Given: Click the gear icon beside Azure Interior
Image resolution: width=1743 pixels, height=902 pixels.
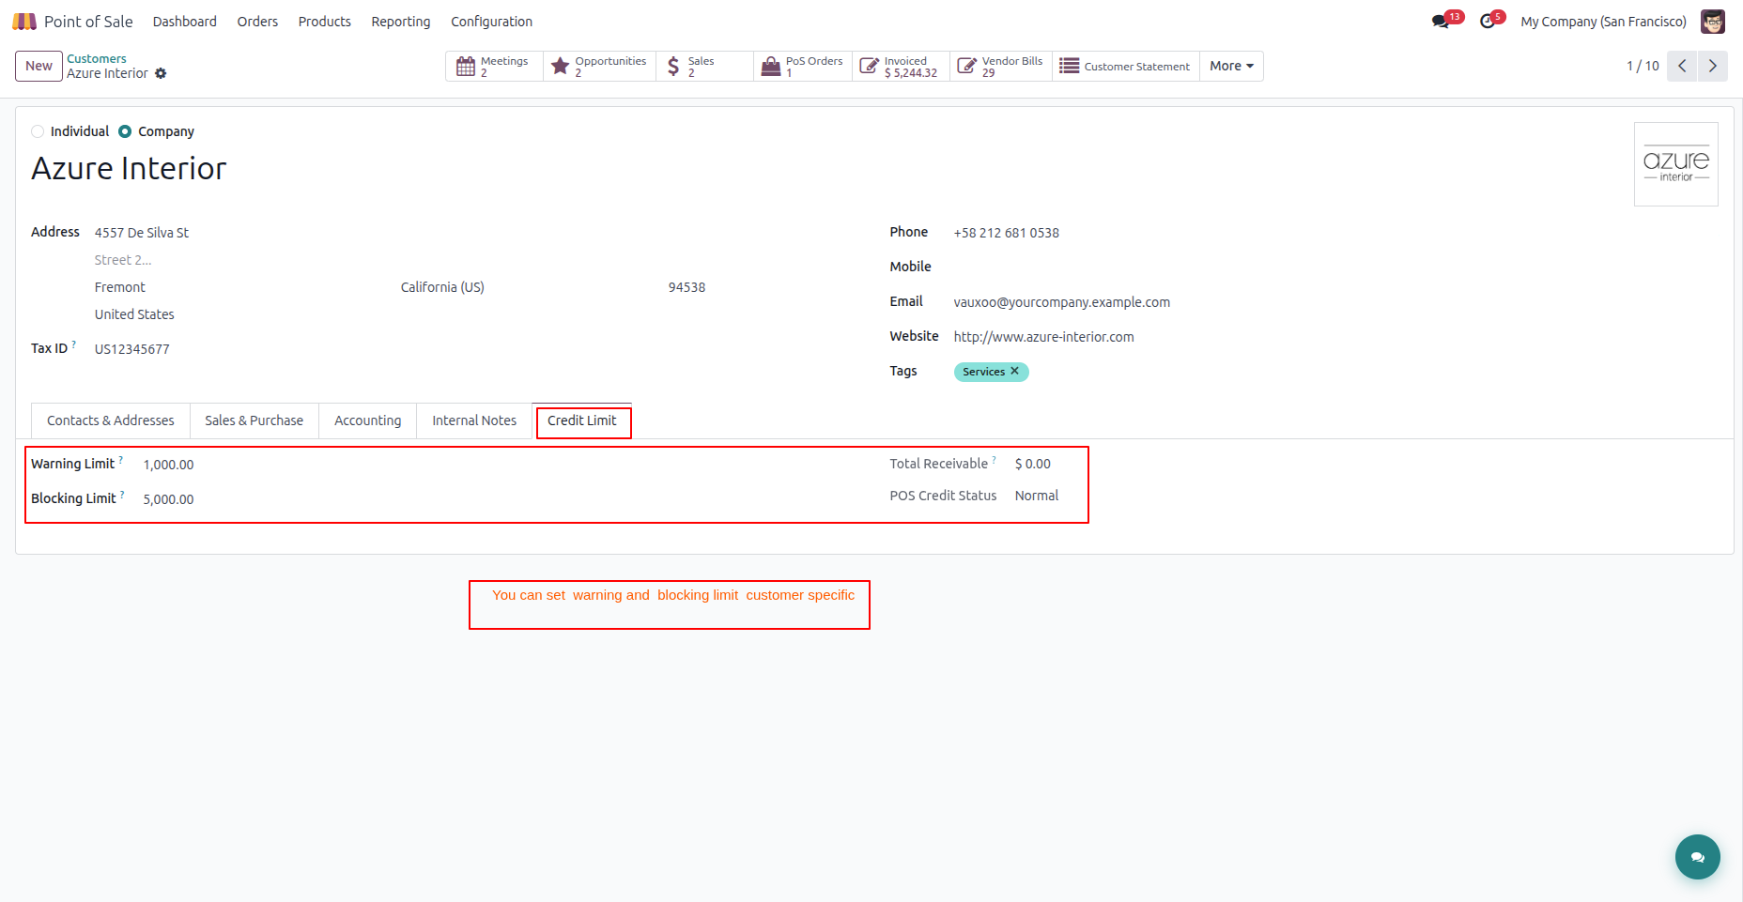Looking at the screenshot, I should [x=161, y=73].
